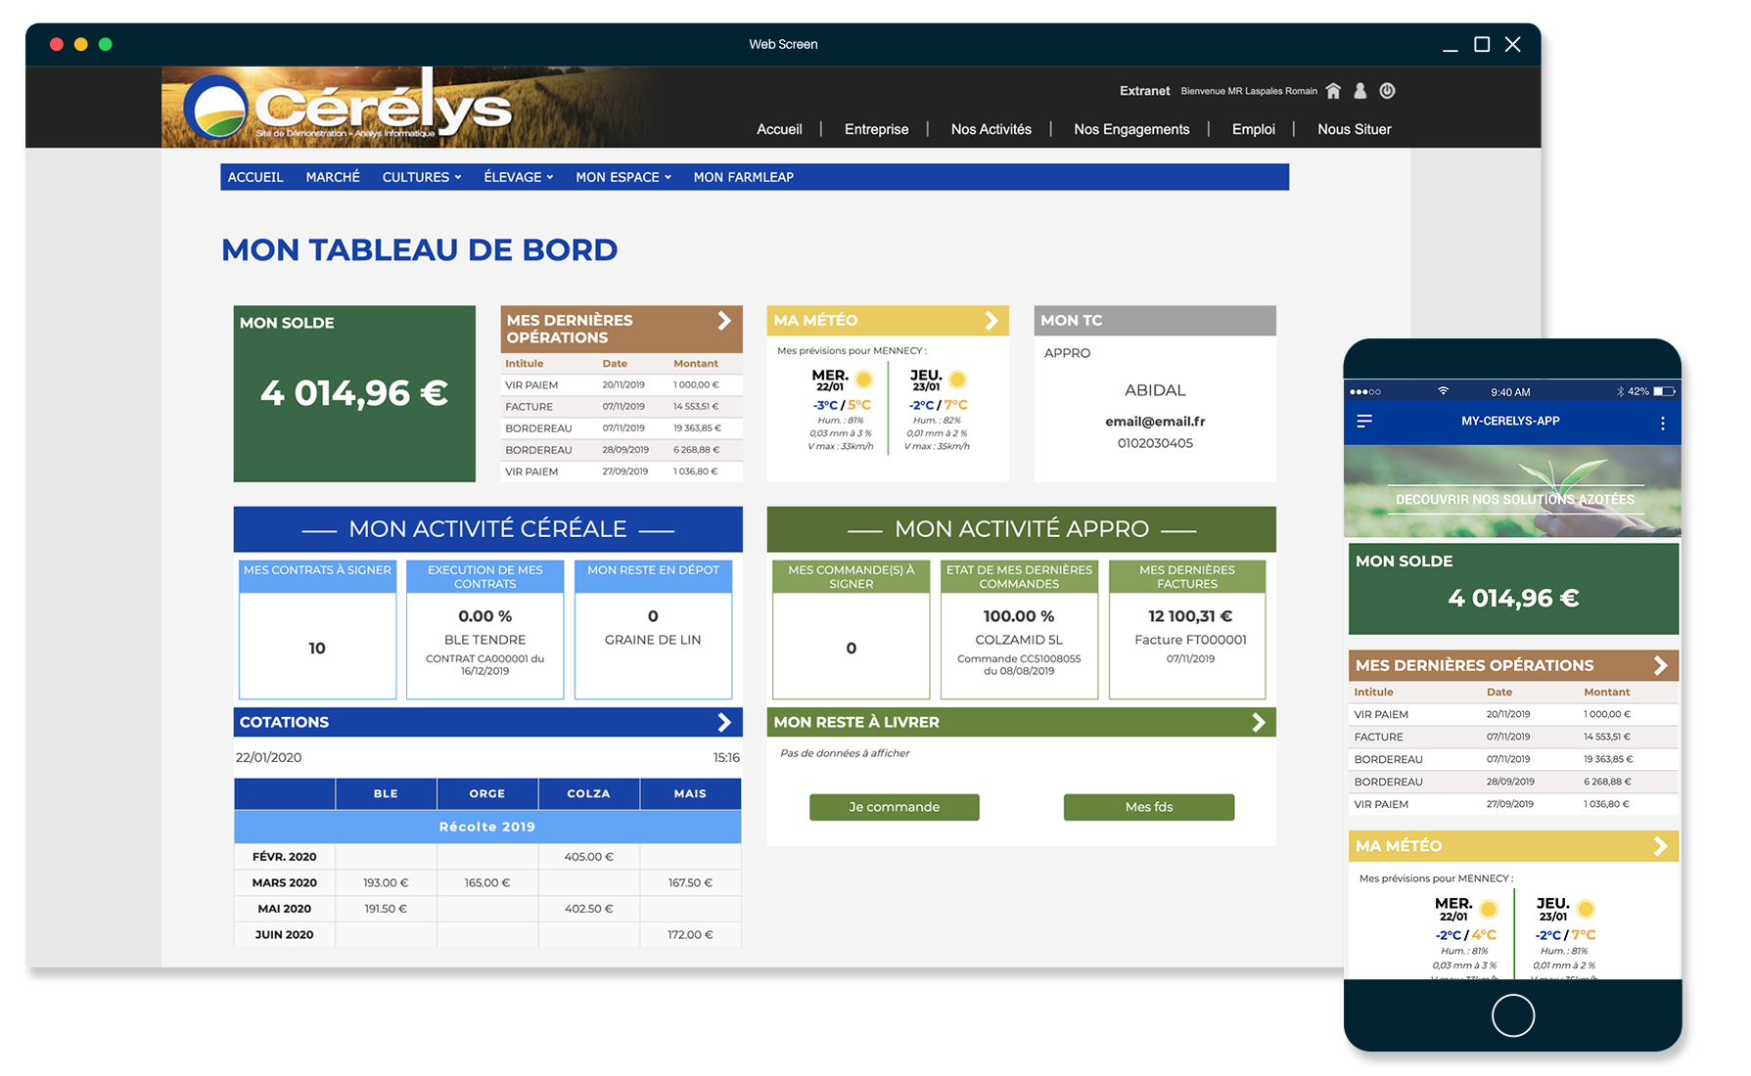1751x1076 pixels.
Task: Expand Mon Reste à Livrer arrow
Action: (1259, 722)
